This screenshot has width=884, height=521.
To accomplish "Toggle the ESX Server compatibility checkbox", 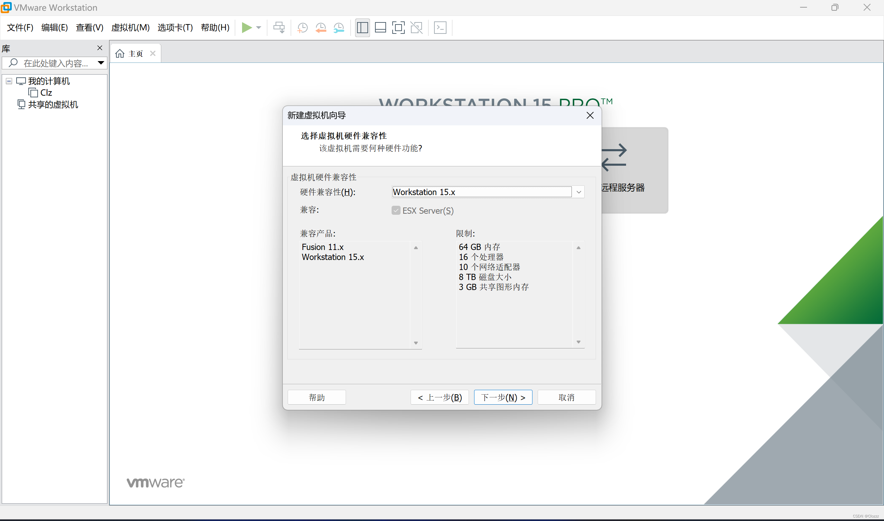I will (x=396, y=210).
